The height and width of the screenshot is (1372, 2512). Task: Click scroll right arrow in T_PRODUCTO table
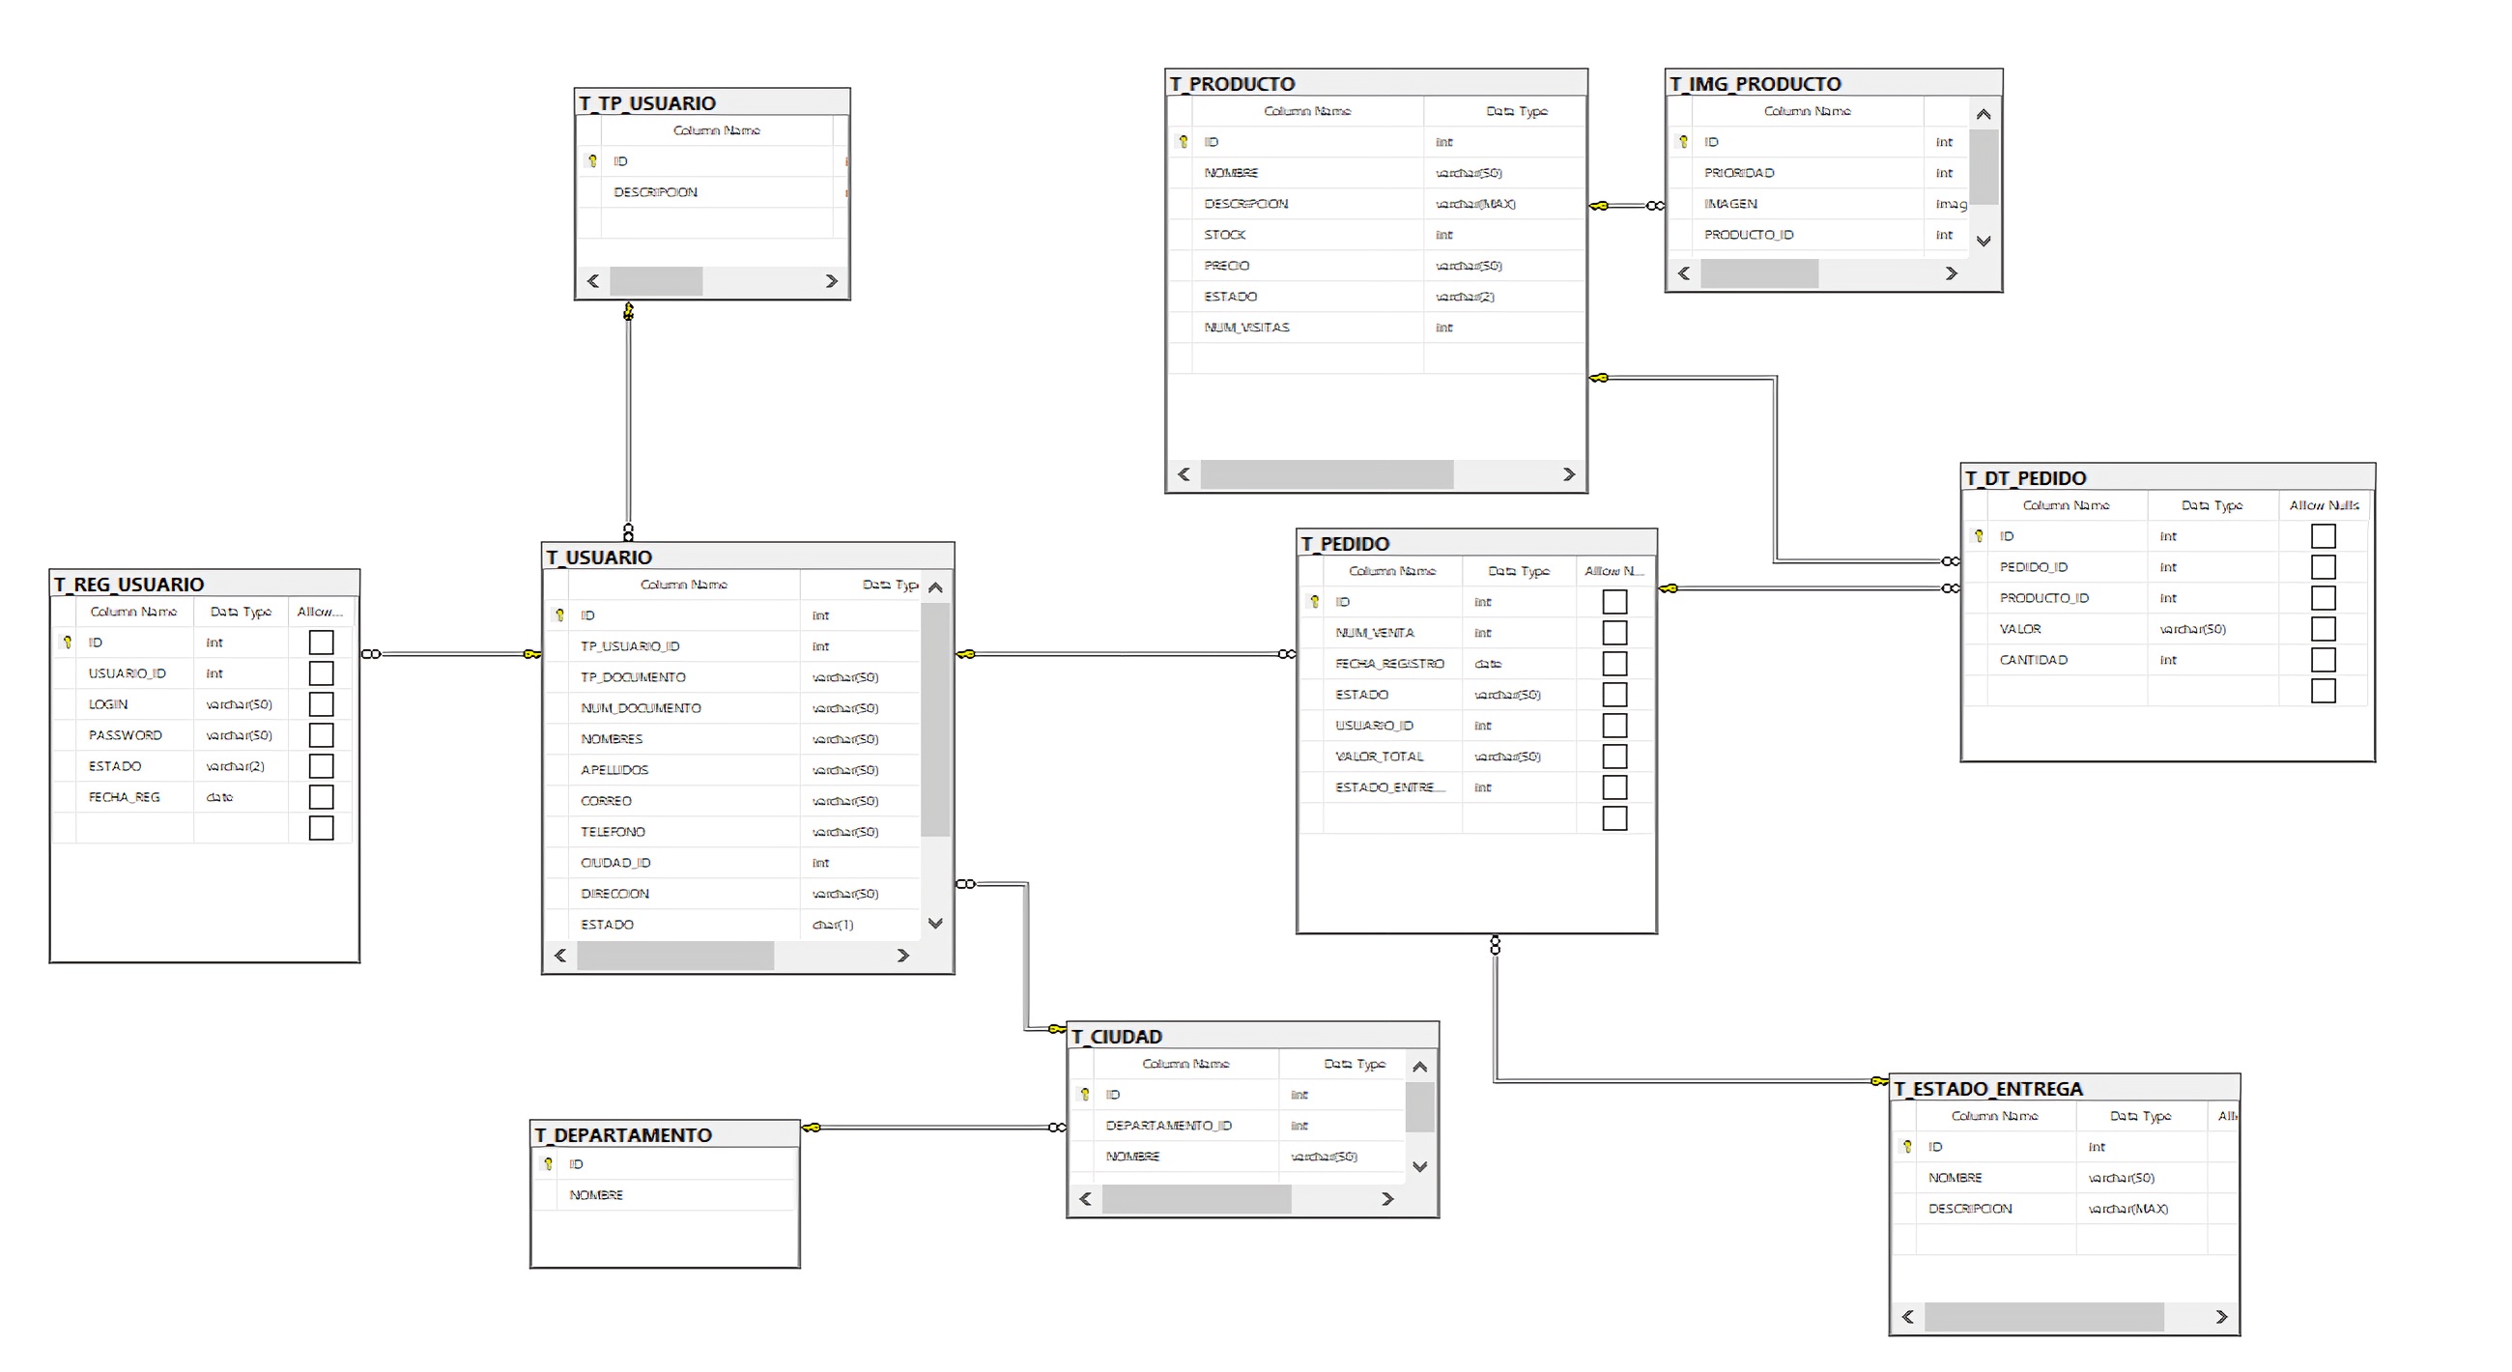[1568, 474]
